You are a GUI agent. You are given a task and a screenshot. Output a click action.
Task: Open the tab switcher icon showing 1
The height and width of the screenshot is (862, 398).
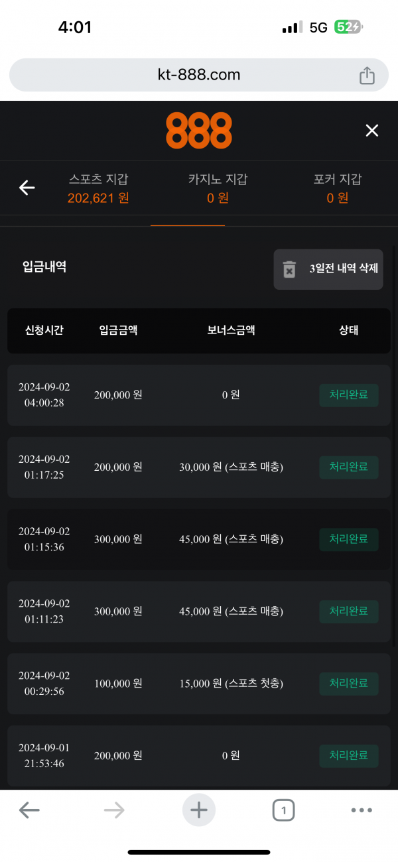point(283,810)
